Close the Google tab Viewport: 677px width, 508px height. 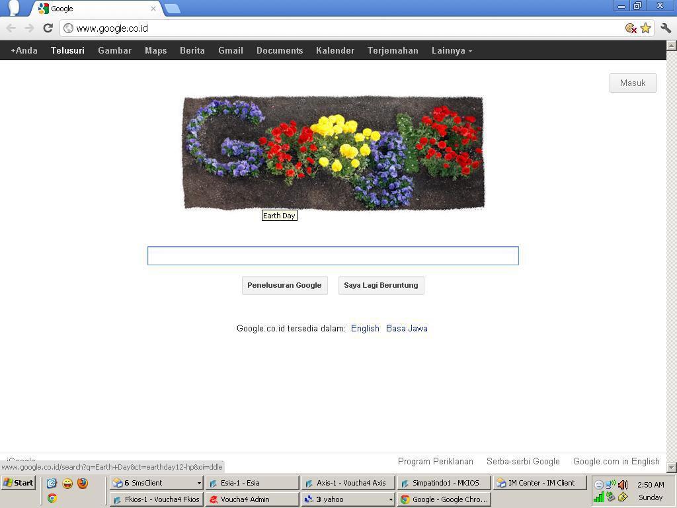[153, 8]
